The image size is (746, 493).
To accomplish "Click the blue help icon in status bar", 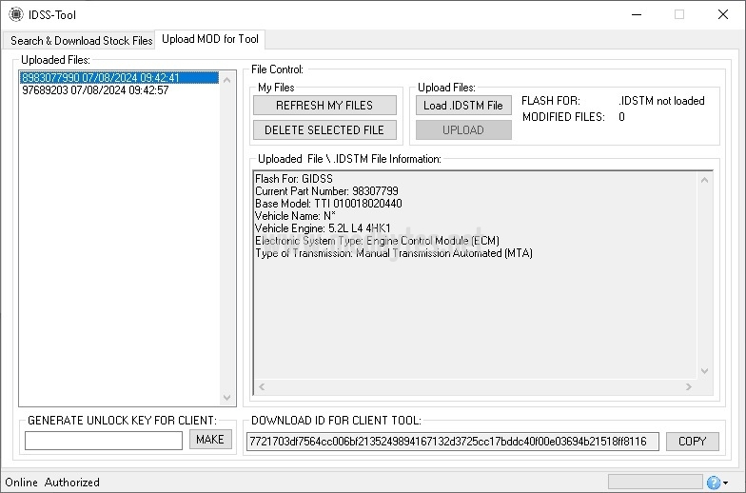I will tap(715, 483).
